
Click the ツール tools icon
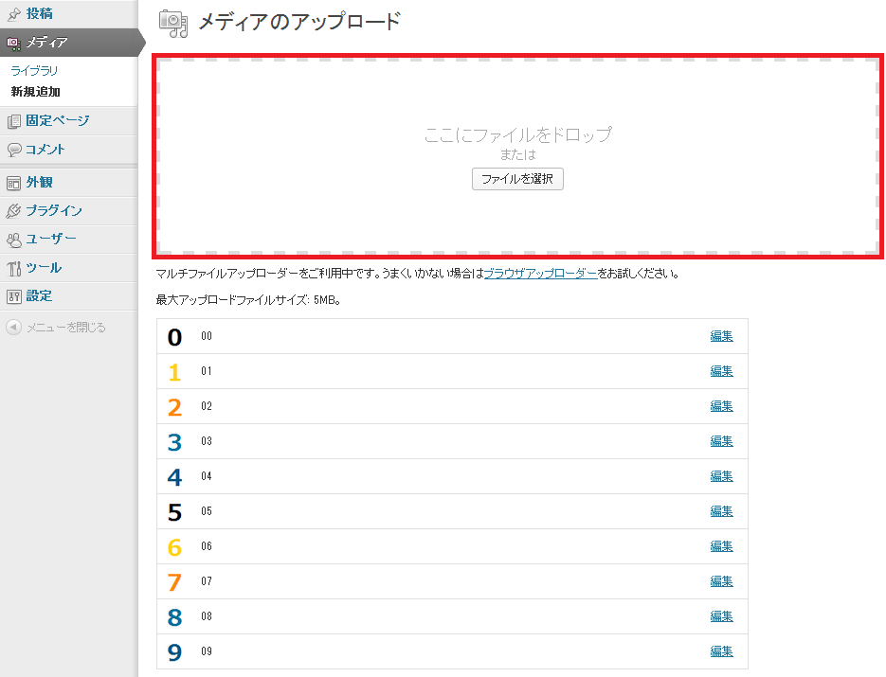coord(13,268)
